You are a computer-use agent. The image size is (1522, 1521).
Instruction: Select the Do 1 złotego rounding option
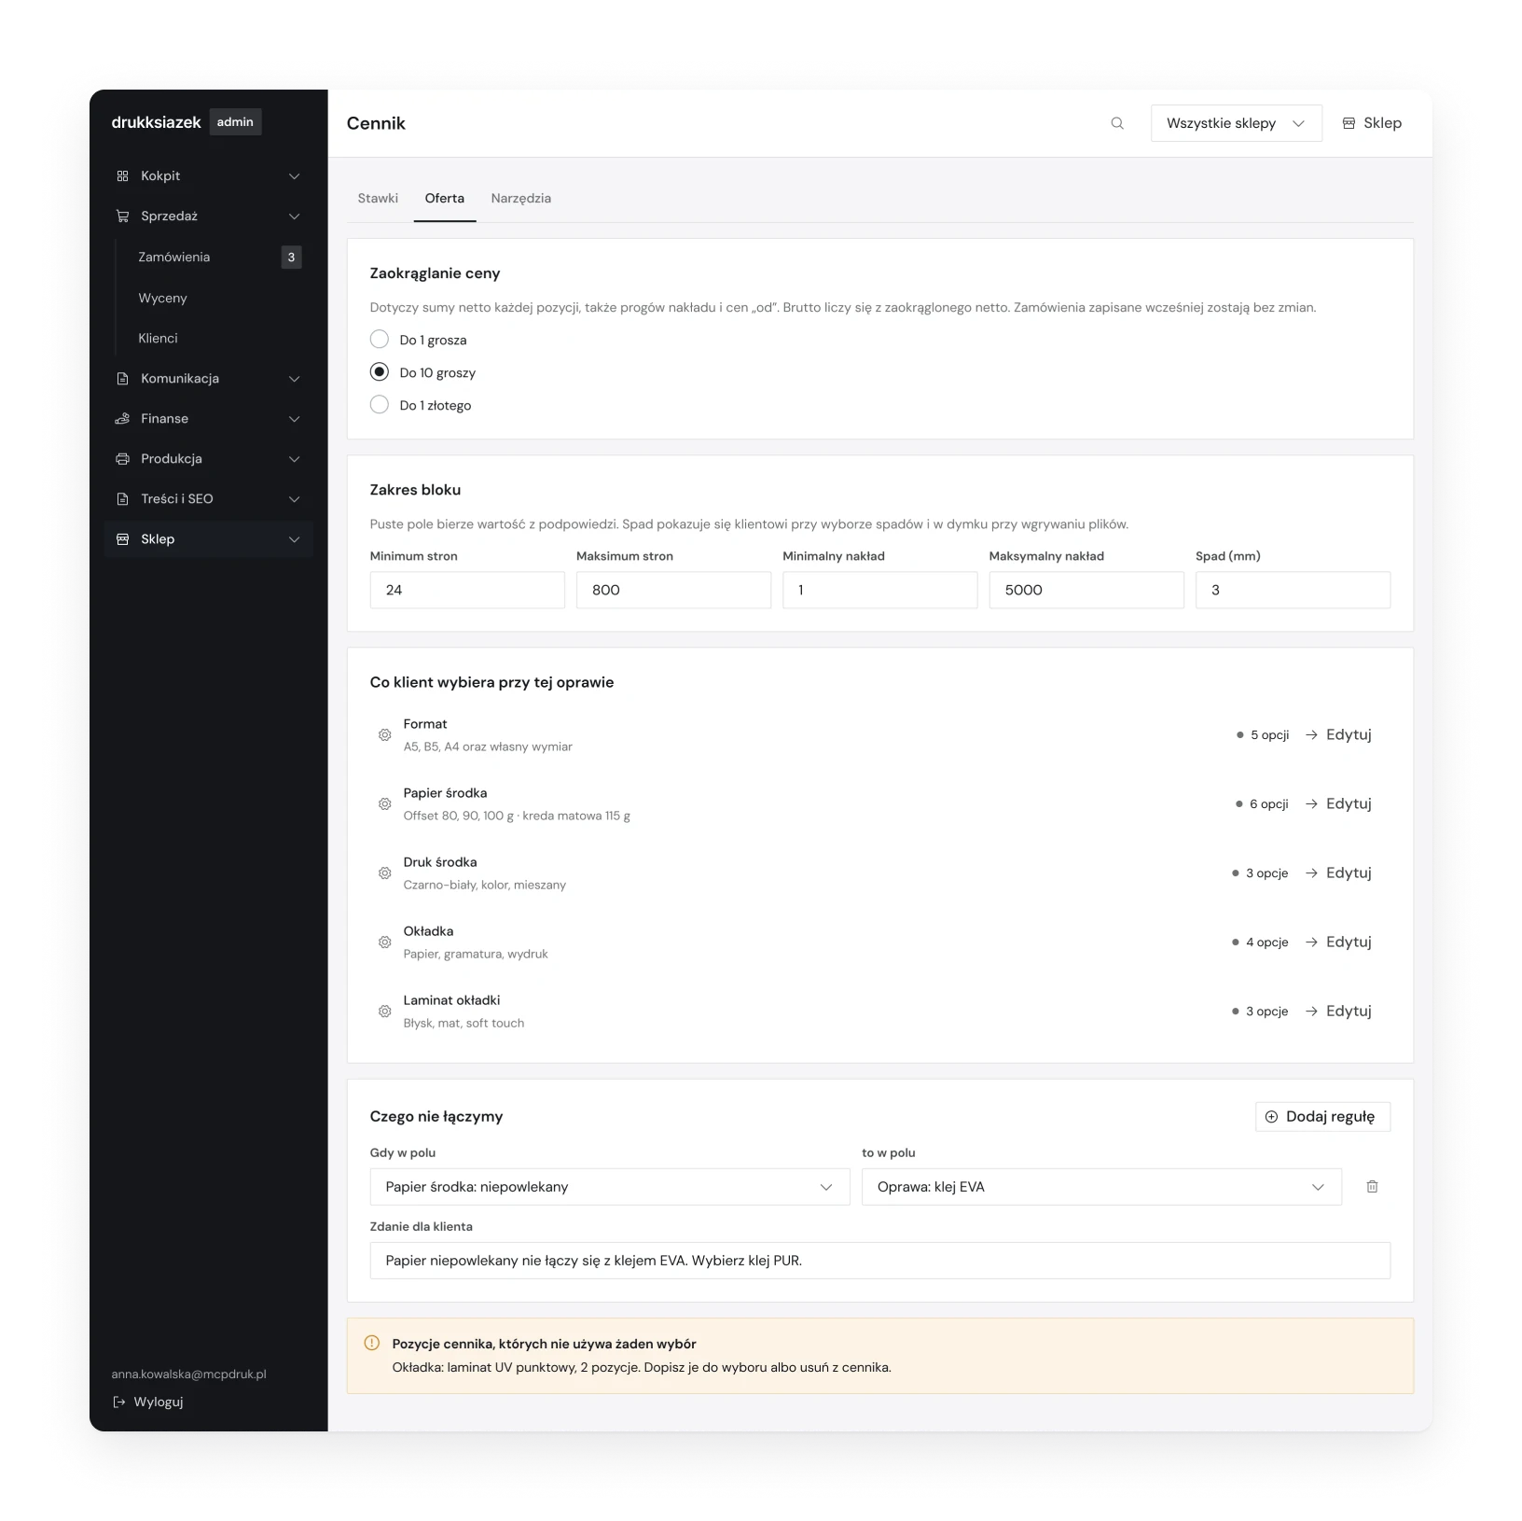tap(379, 404)
